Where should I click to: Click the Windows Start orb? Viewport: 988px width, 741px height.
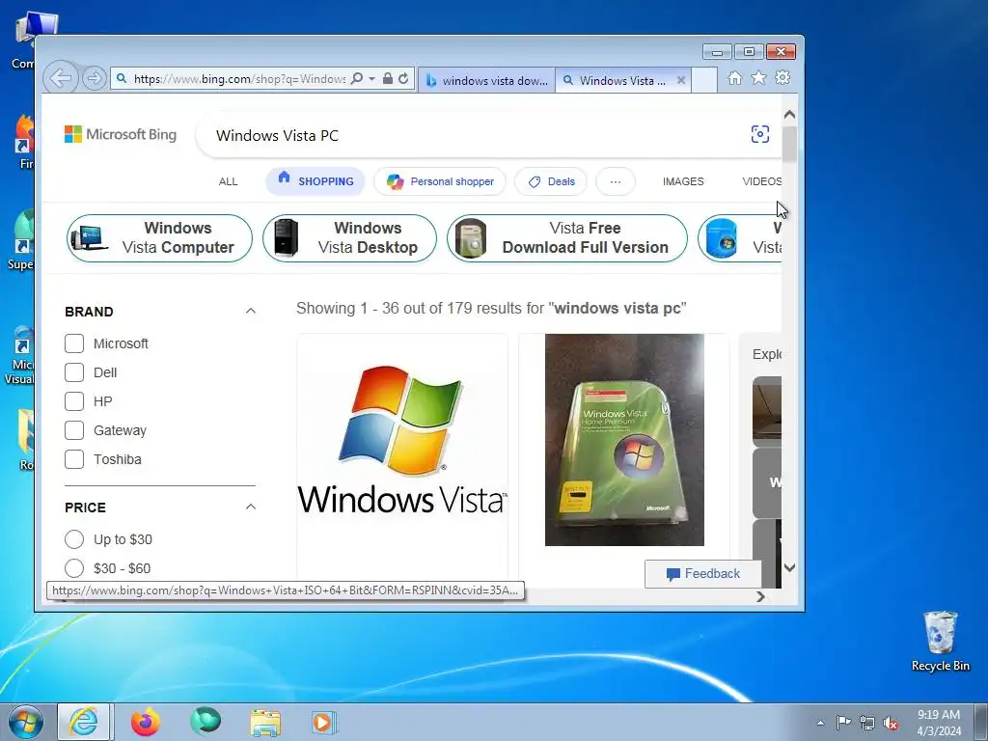[x=26, y=722]
